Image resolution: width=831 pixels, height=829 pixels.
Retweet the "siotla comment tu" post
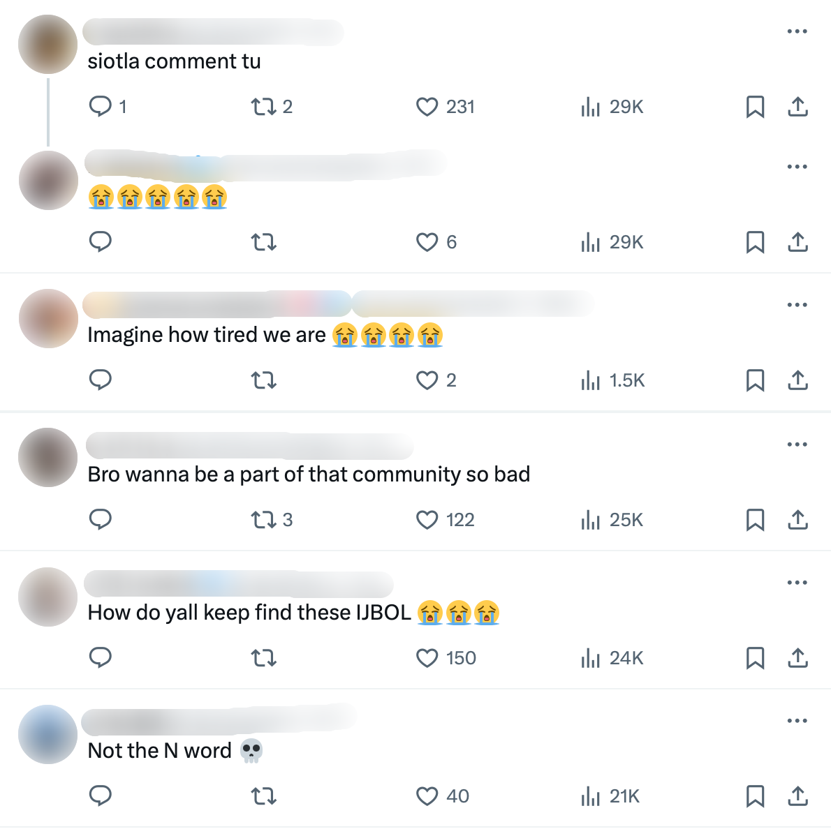tap(263, 107)
